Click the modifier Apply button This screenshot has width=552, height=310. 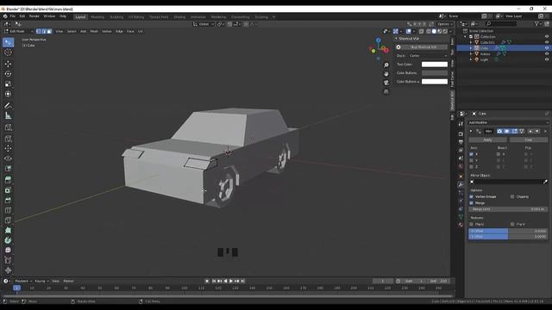click(x=487, y=139)
